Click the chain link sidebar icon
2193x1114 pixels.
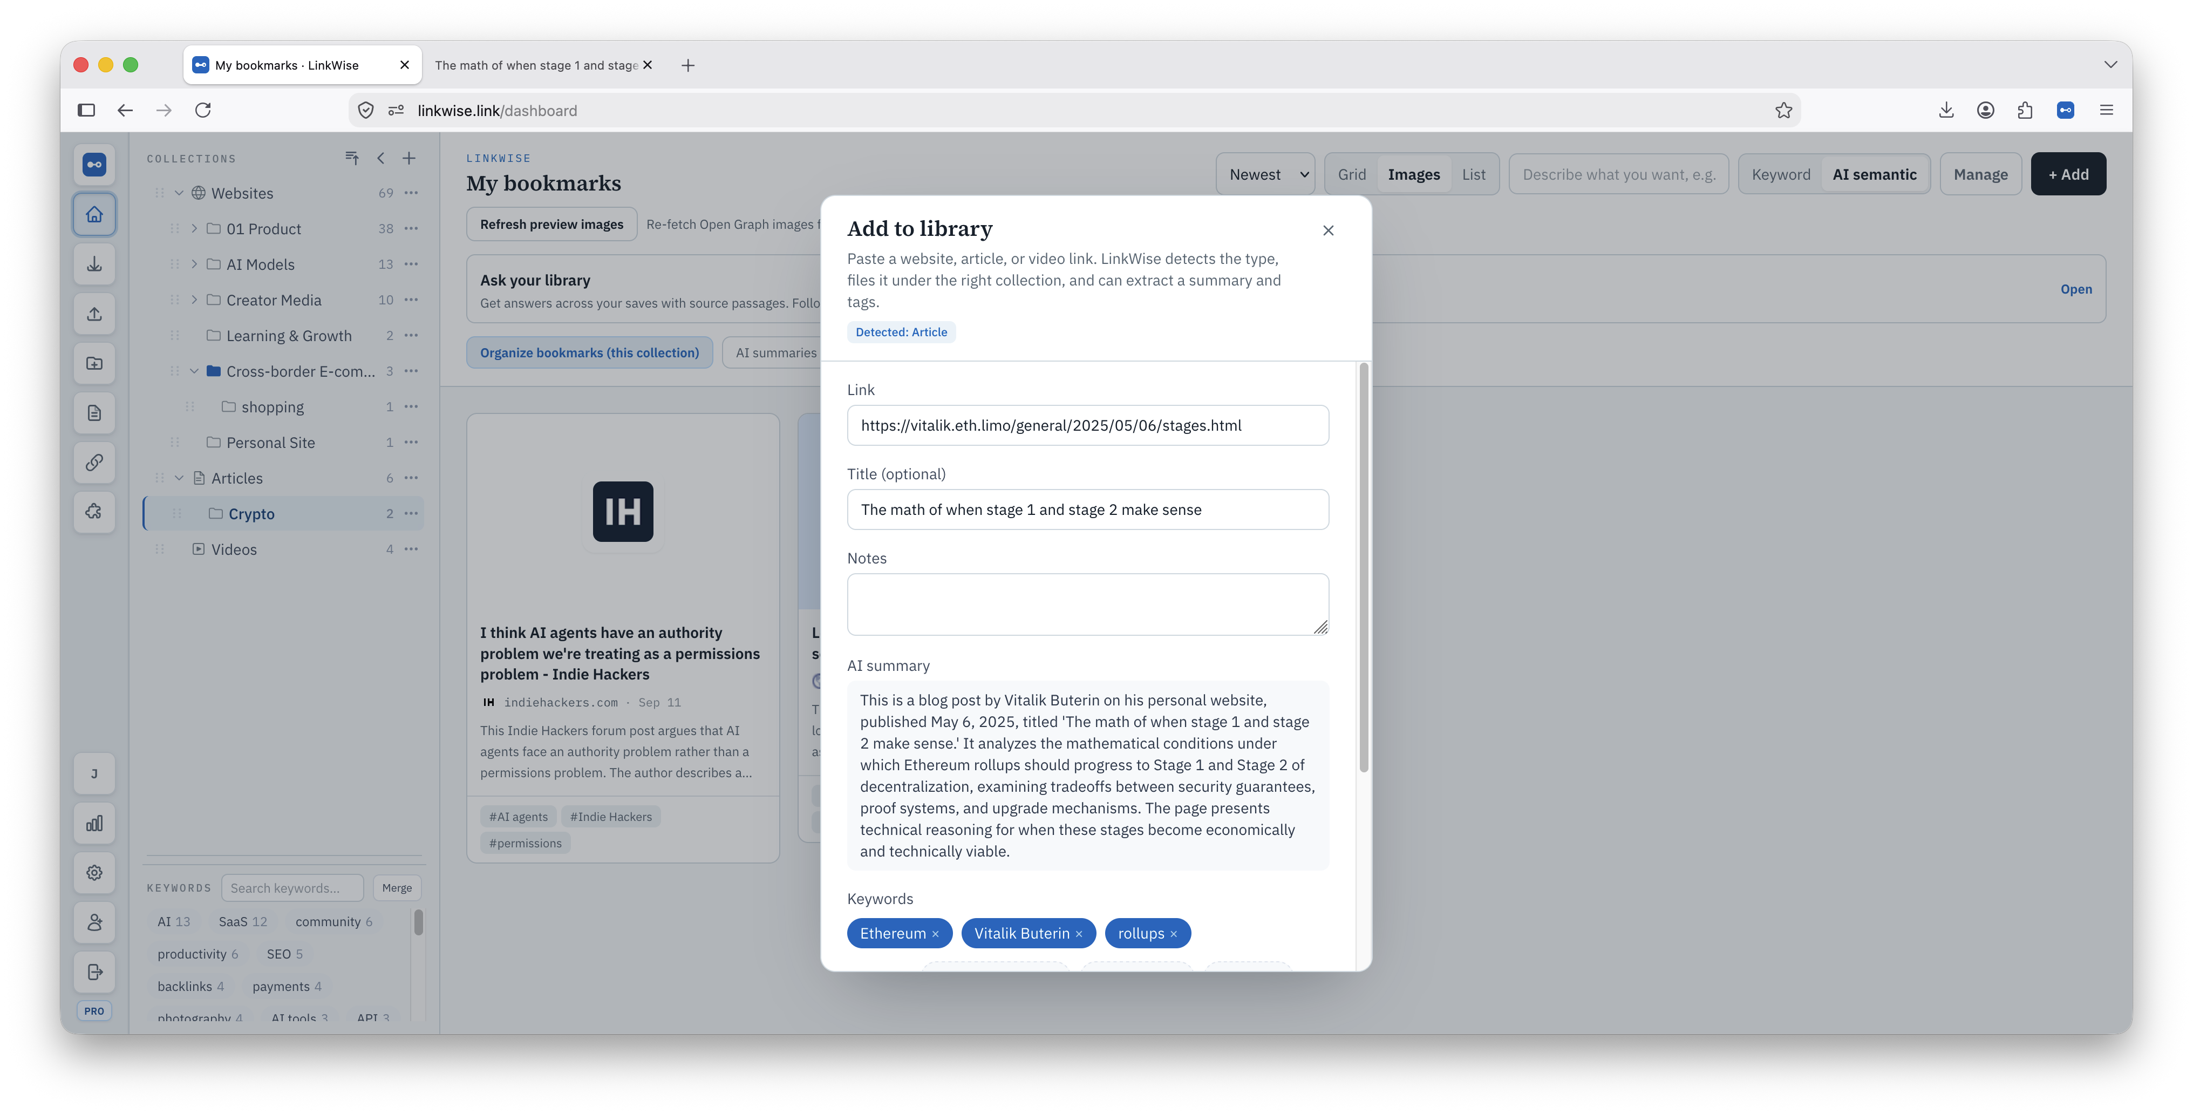(x=94, y=463)
